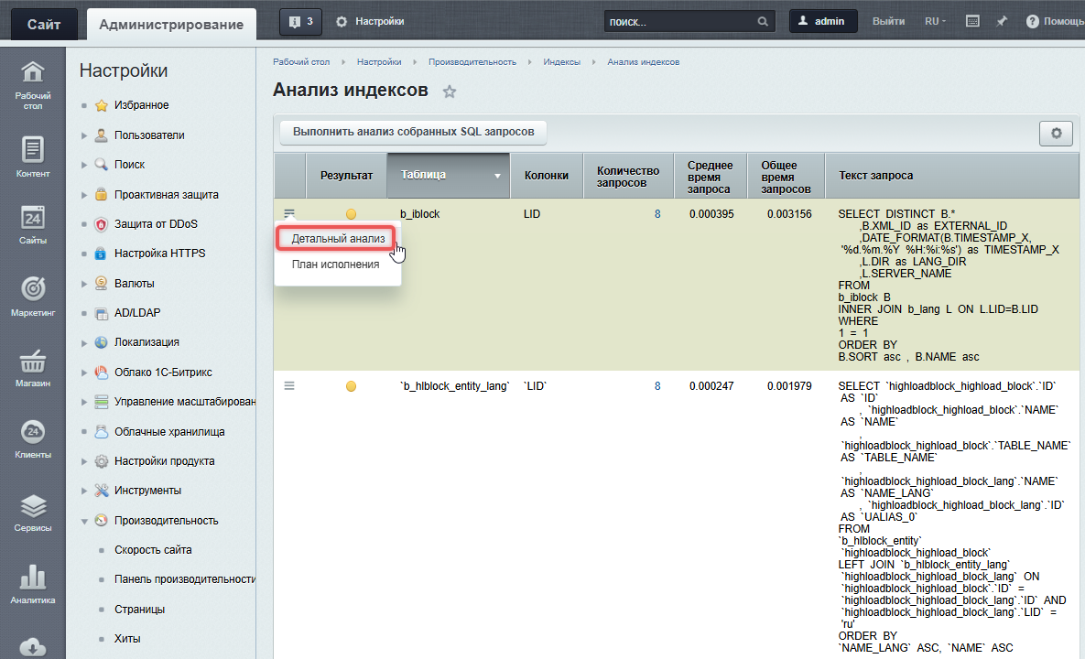Open the RU language dropdown
Viewport: 1085px width, 659px height.
[x=935, y=21]
